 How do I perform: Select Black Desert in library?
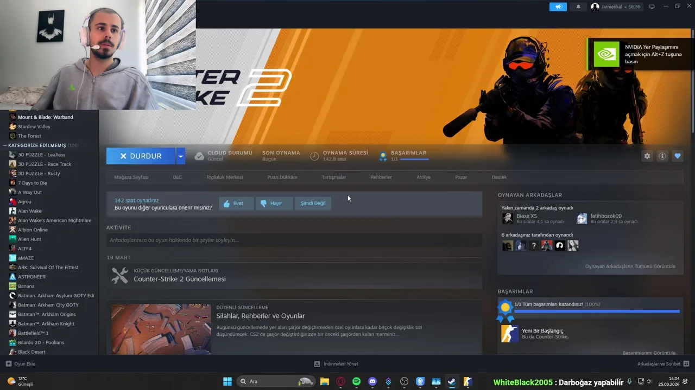(31, 352)
